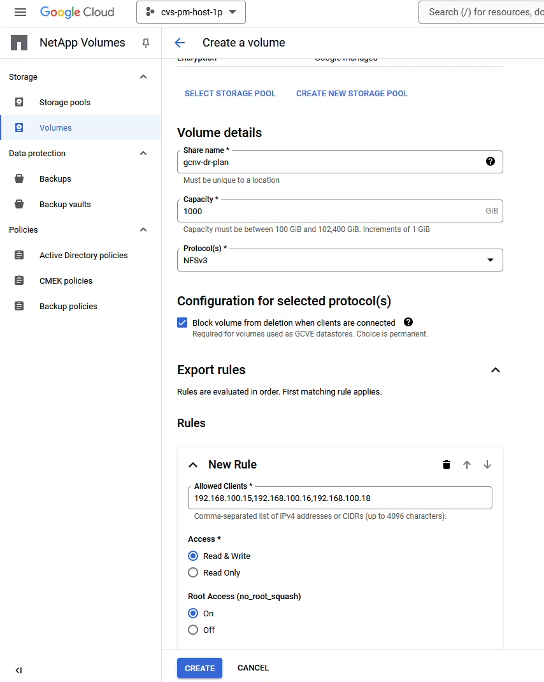The height and width of the screenshot is (682, 544).
Task: Pin the NetApp Volumes product
Action: 146,43
